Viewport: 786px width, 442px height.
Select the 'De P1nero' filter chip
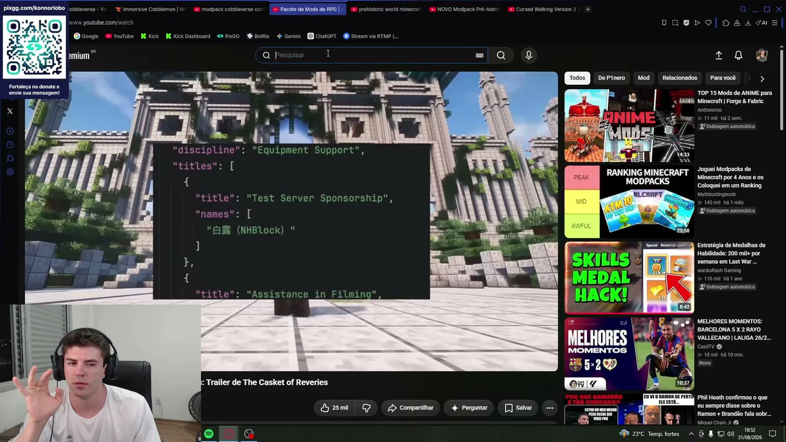[x=612, y=78]
